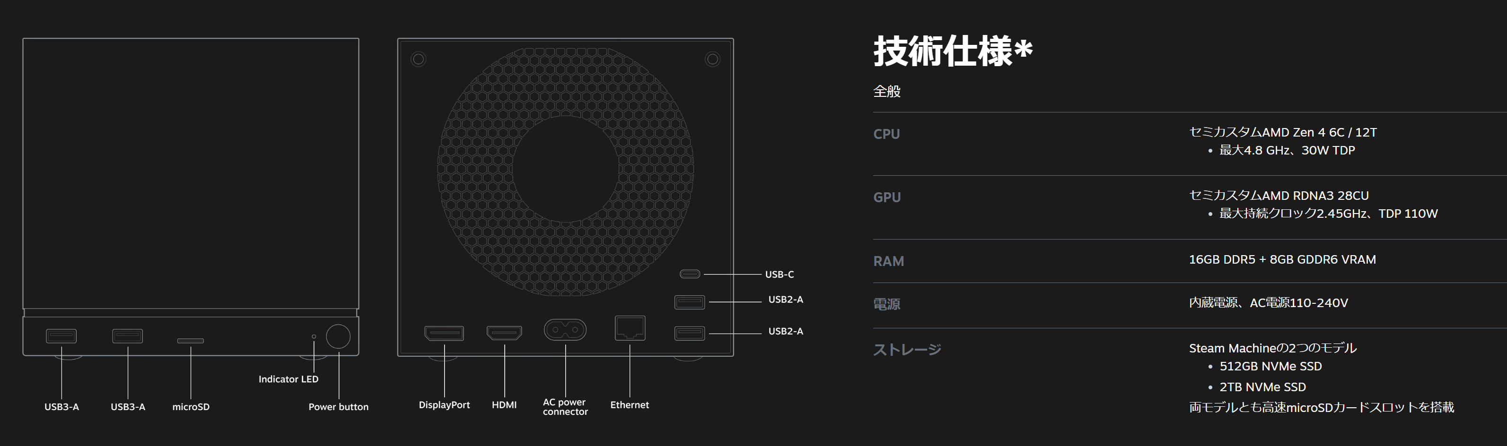Click the HDMI port on the rear panel
This screenshot has width=1507, height=446.
click(x=504, y=333)
